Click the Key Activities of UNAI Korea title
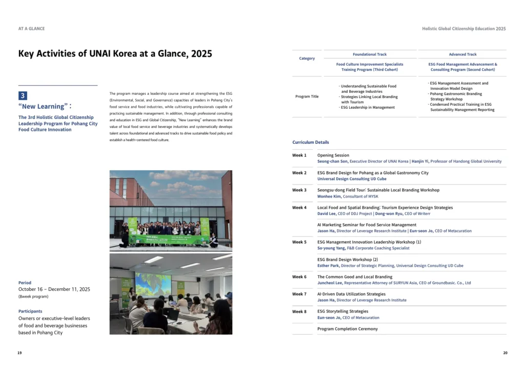The height and width of the screenshot is (372, 525). (115, 54)
